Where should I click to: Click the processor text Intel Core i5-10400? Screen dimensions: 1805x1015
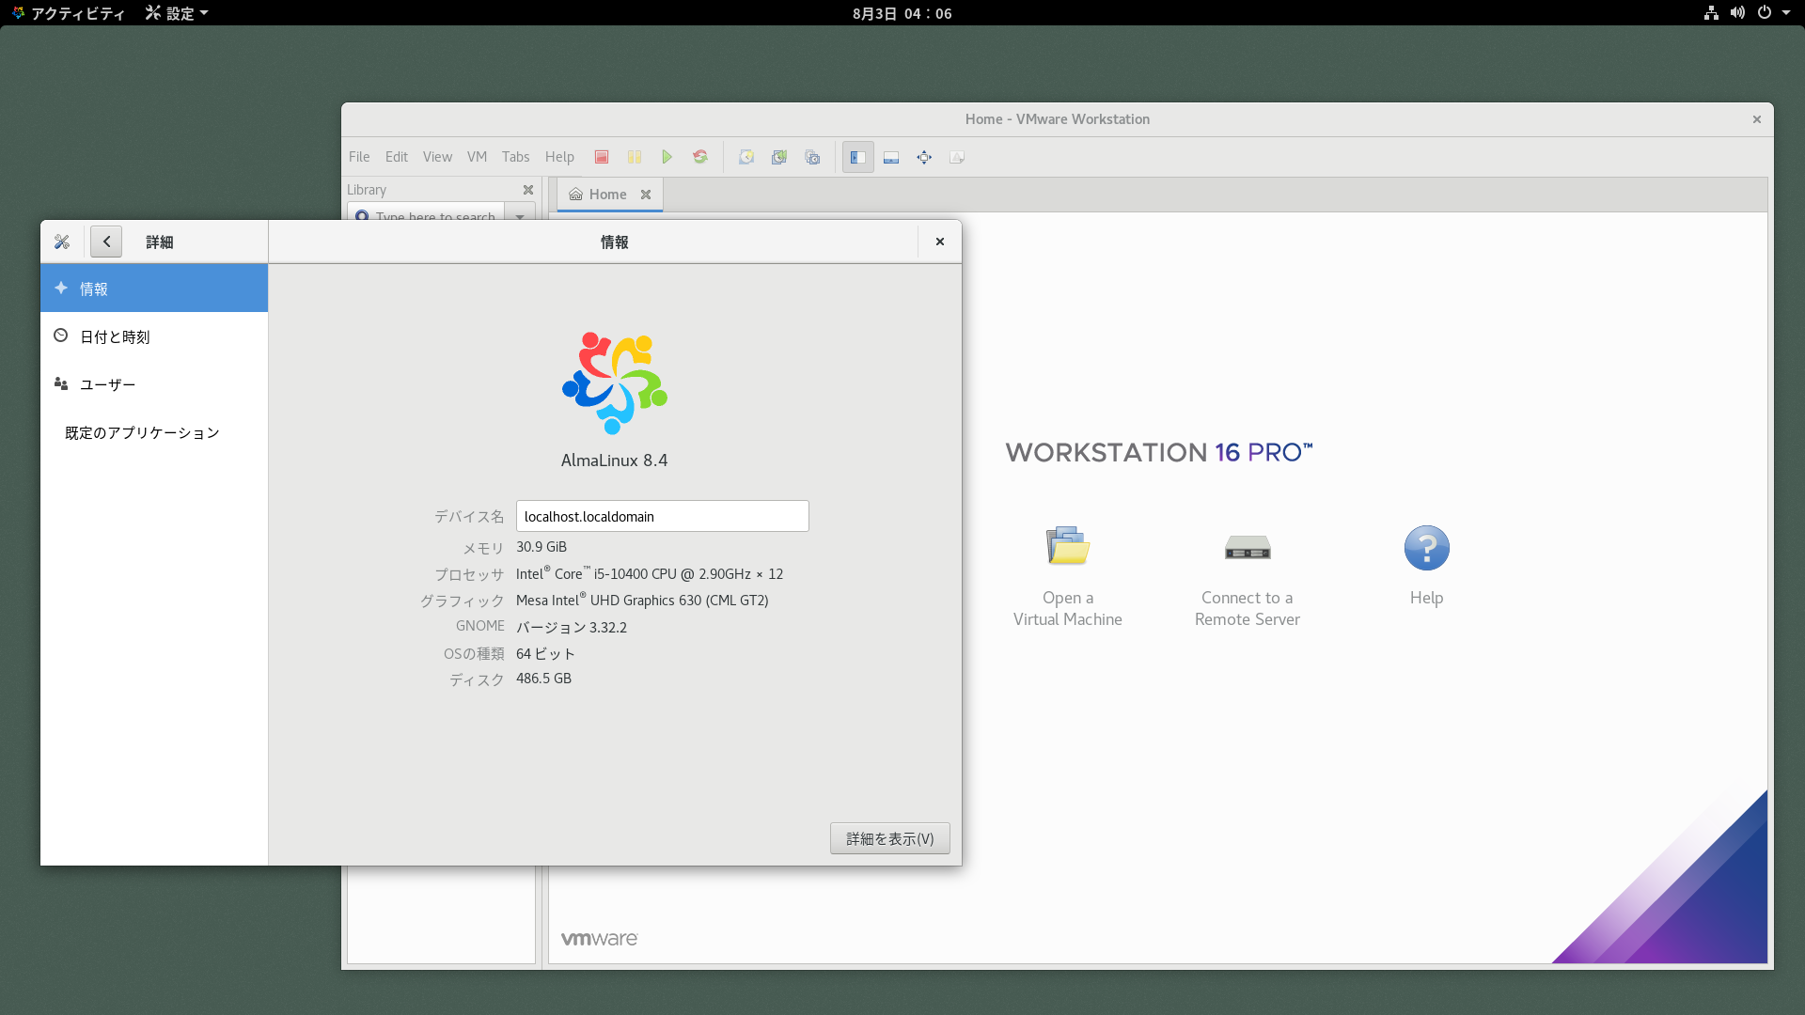[650, 573]
